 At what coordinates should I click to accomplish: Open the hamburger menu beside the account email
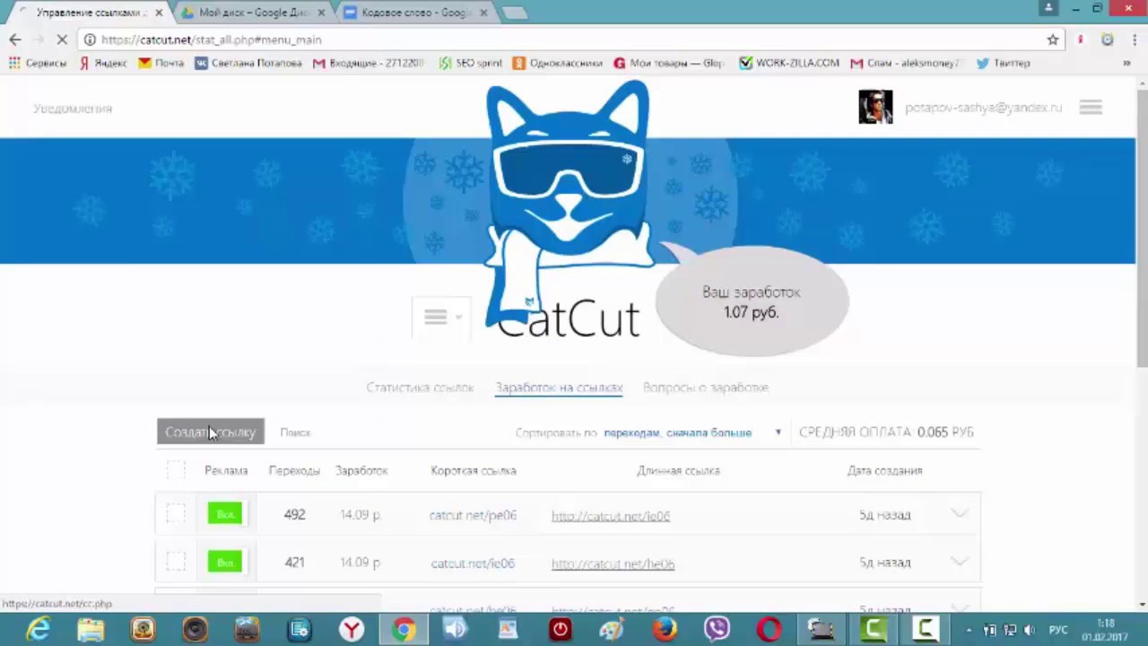(1091, 108)
